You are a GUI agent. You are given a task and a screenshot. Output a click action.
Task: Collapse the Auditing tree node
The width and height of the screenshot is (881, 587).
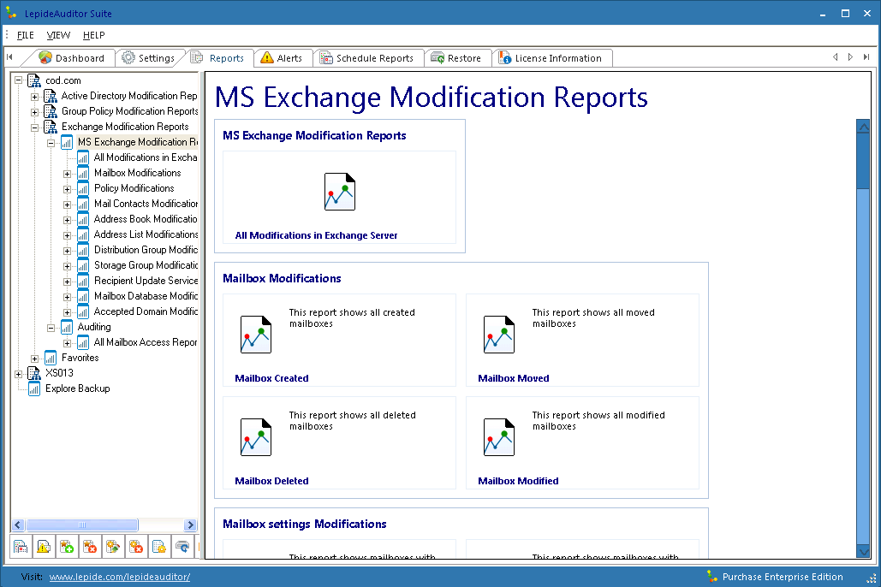coord(51,328)
